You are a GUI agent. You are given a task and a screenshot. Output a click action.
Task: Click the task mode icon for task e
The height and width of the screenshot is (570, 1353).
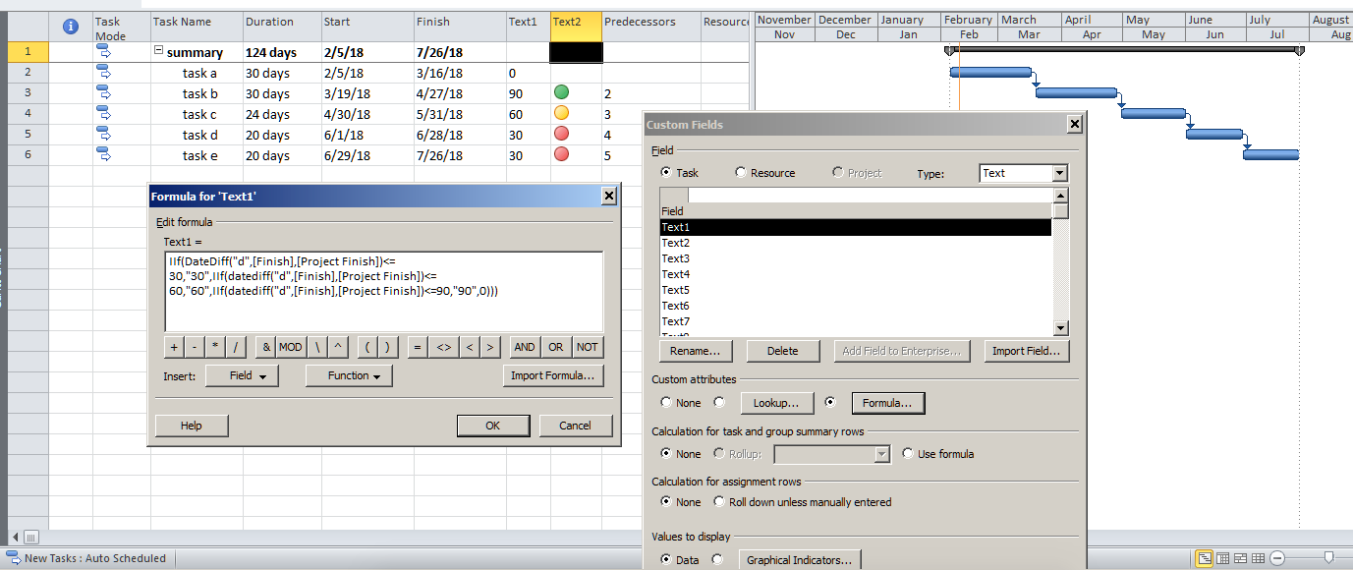coord(104,154)
